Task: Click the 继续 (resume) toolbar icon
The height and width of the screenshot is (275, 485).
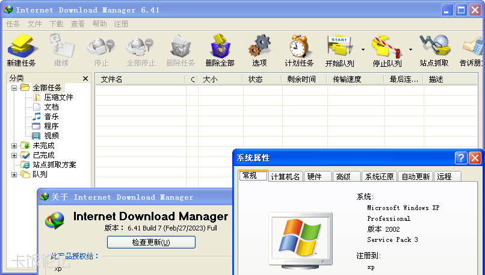Action: [61, 50]
